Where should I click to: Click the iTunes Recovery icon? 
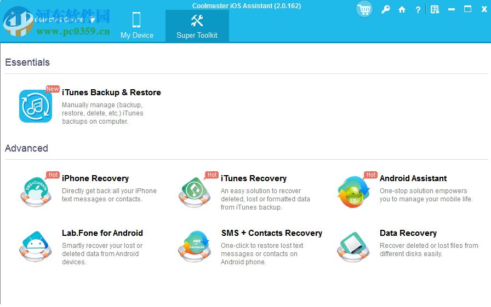[x=195, y=192]
